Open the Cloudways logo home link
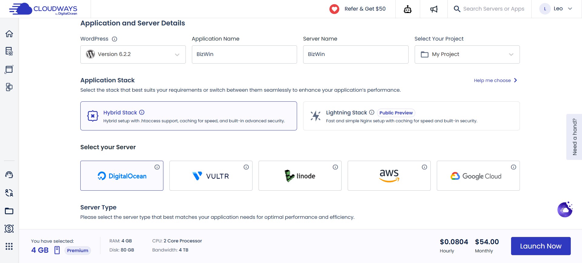 point(43,9)
